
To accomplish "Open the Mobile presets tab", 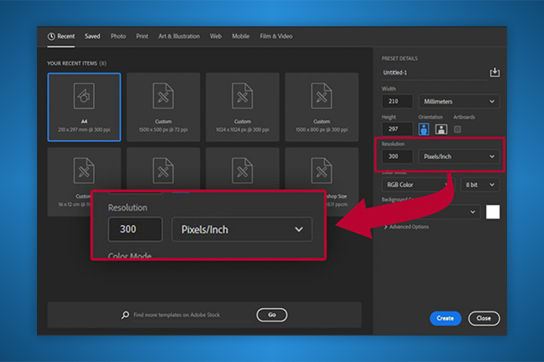I will coord(240,36).
